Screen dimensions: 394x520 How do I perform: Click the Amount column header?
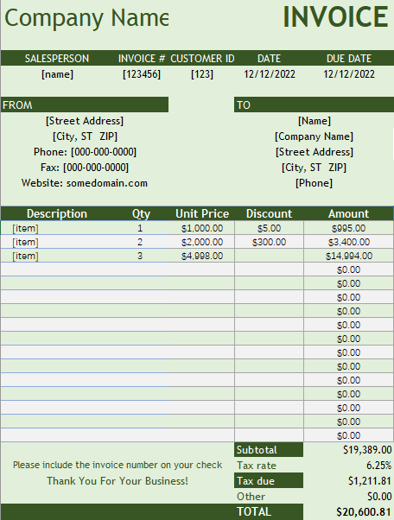pos(348,213)
